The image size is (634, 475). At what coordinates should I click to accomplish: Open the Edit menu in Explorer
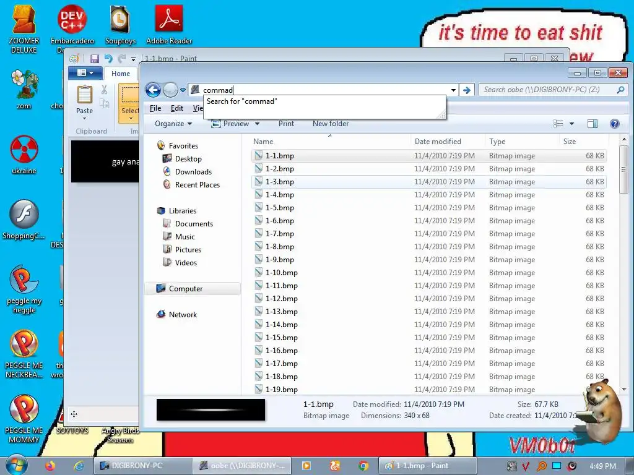(x=176, y=108)
